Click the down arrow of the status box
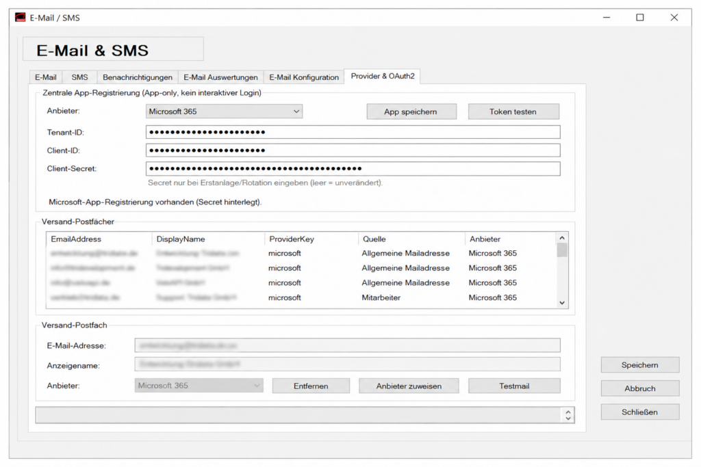 [x=568, y=418]
